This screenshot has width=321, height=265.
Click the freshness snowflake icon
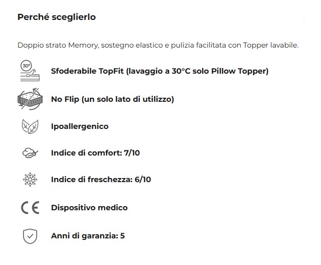tap(30, 180)
